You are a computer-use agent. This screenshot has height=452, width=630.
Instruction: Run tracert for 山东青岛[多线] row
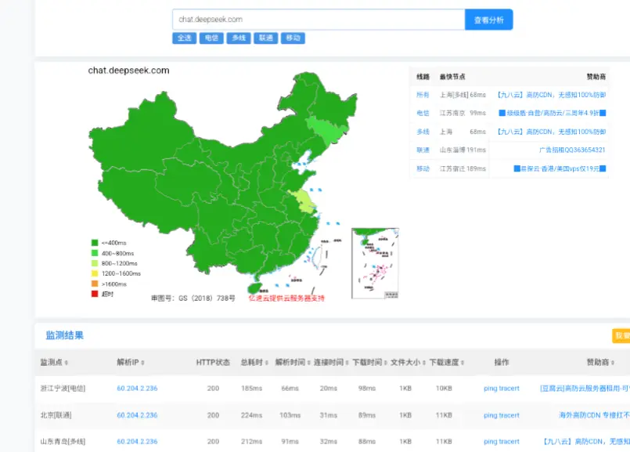point(509,442)
